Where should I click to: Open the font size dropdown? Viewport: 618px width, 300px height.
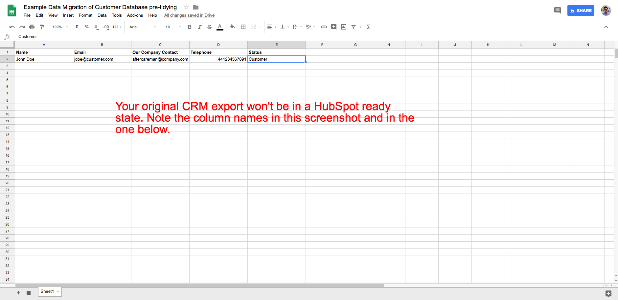tap(173, 27)
